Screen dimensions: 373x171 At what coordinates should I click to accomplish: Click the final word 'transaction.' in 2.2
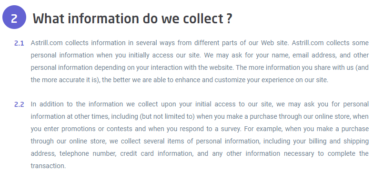tap(48, 166)
